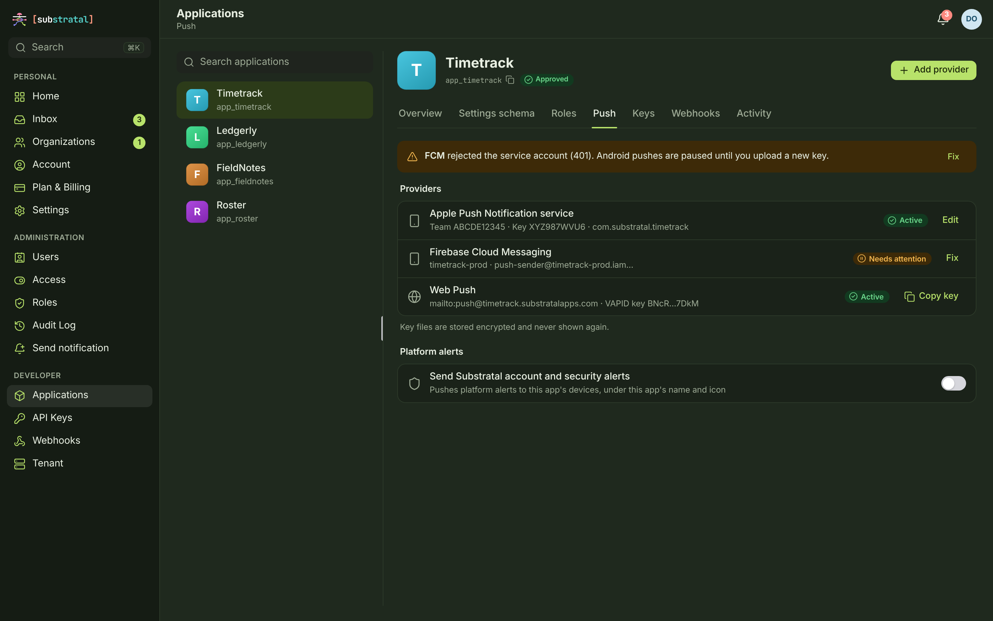Open Send notification page

click(80, 348)
